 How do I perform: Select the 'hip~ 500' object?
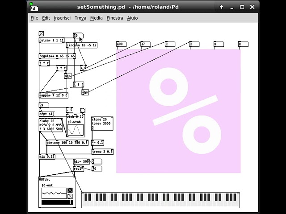81,161
